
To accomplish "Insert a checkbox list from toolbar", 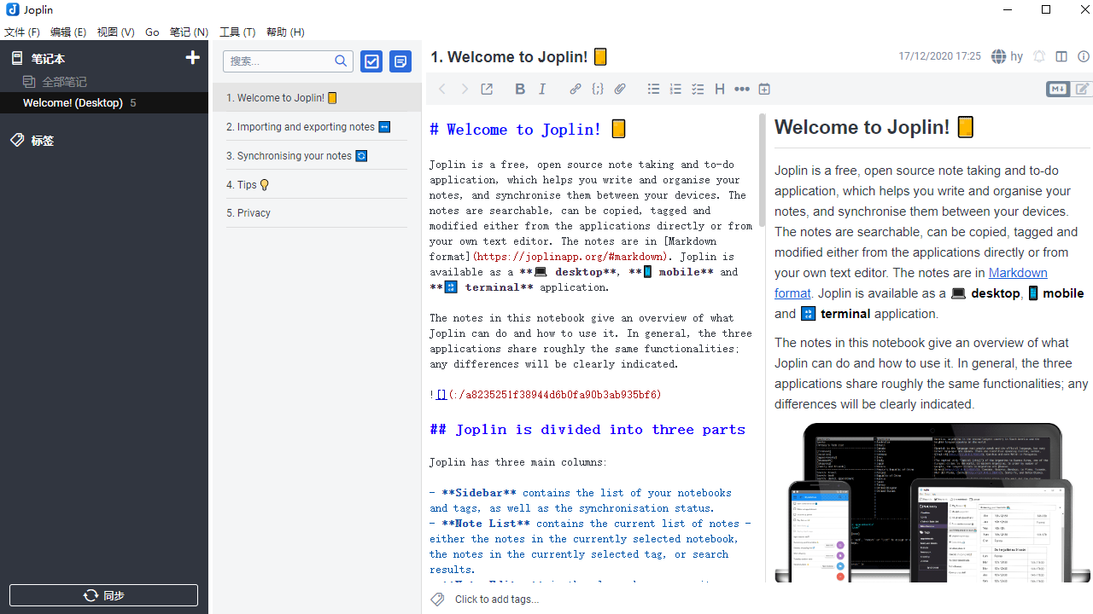I will (698, 89).
